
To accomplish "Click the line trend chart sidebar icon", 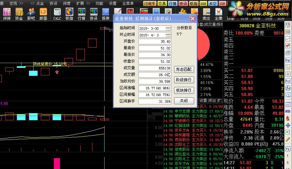I will [288, 39].
